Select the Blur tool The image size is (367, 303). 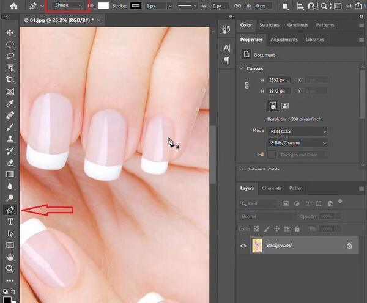point(10,186)
